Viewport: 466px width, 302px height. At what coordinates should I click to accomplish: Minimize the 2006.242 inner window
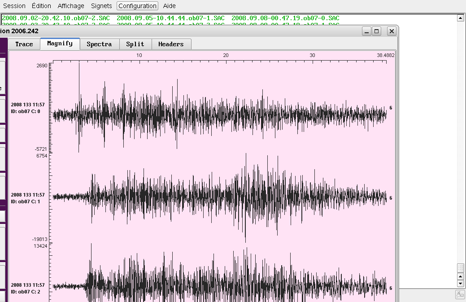366,31
